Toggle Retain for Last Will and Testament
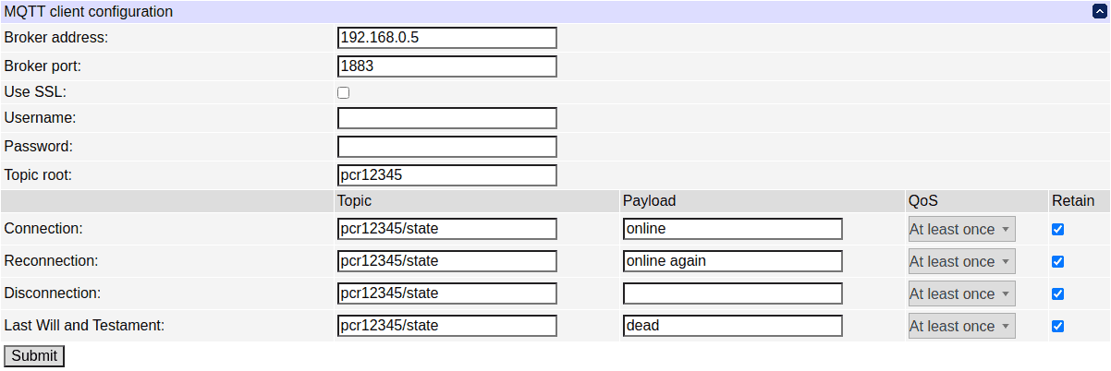The image size is (1111, 371). pos(1057,327)
